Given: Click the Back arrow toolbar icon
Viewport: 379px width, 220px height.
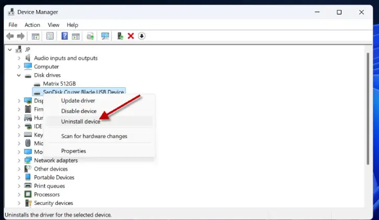Looking at the screenshot, I should [x=10, y=36].
